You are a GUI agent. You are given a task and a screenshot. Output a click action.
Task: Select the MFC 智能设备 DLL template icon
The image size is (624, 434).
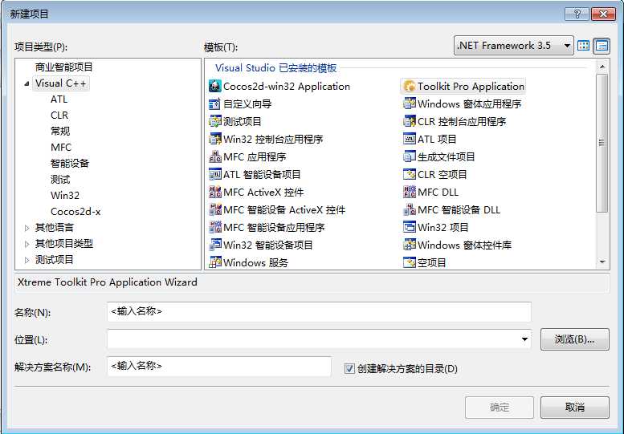(x=409, y=210)
